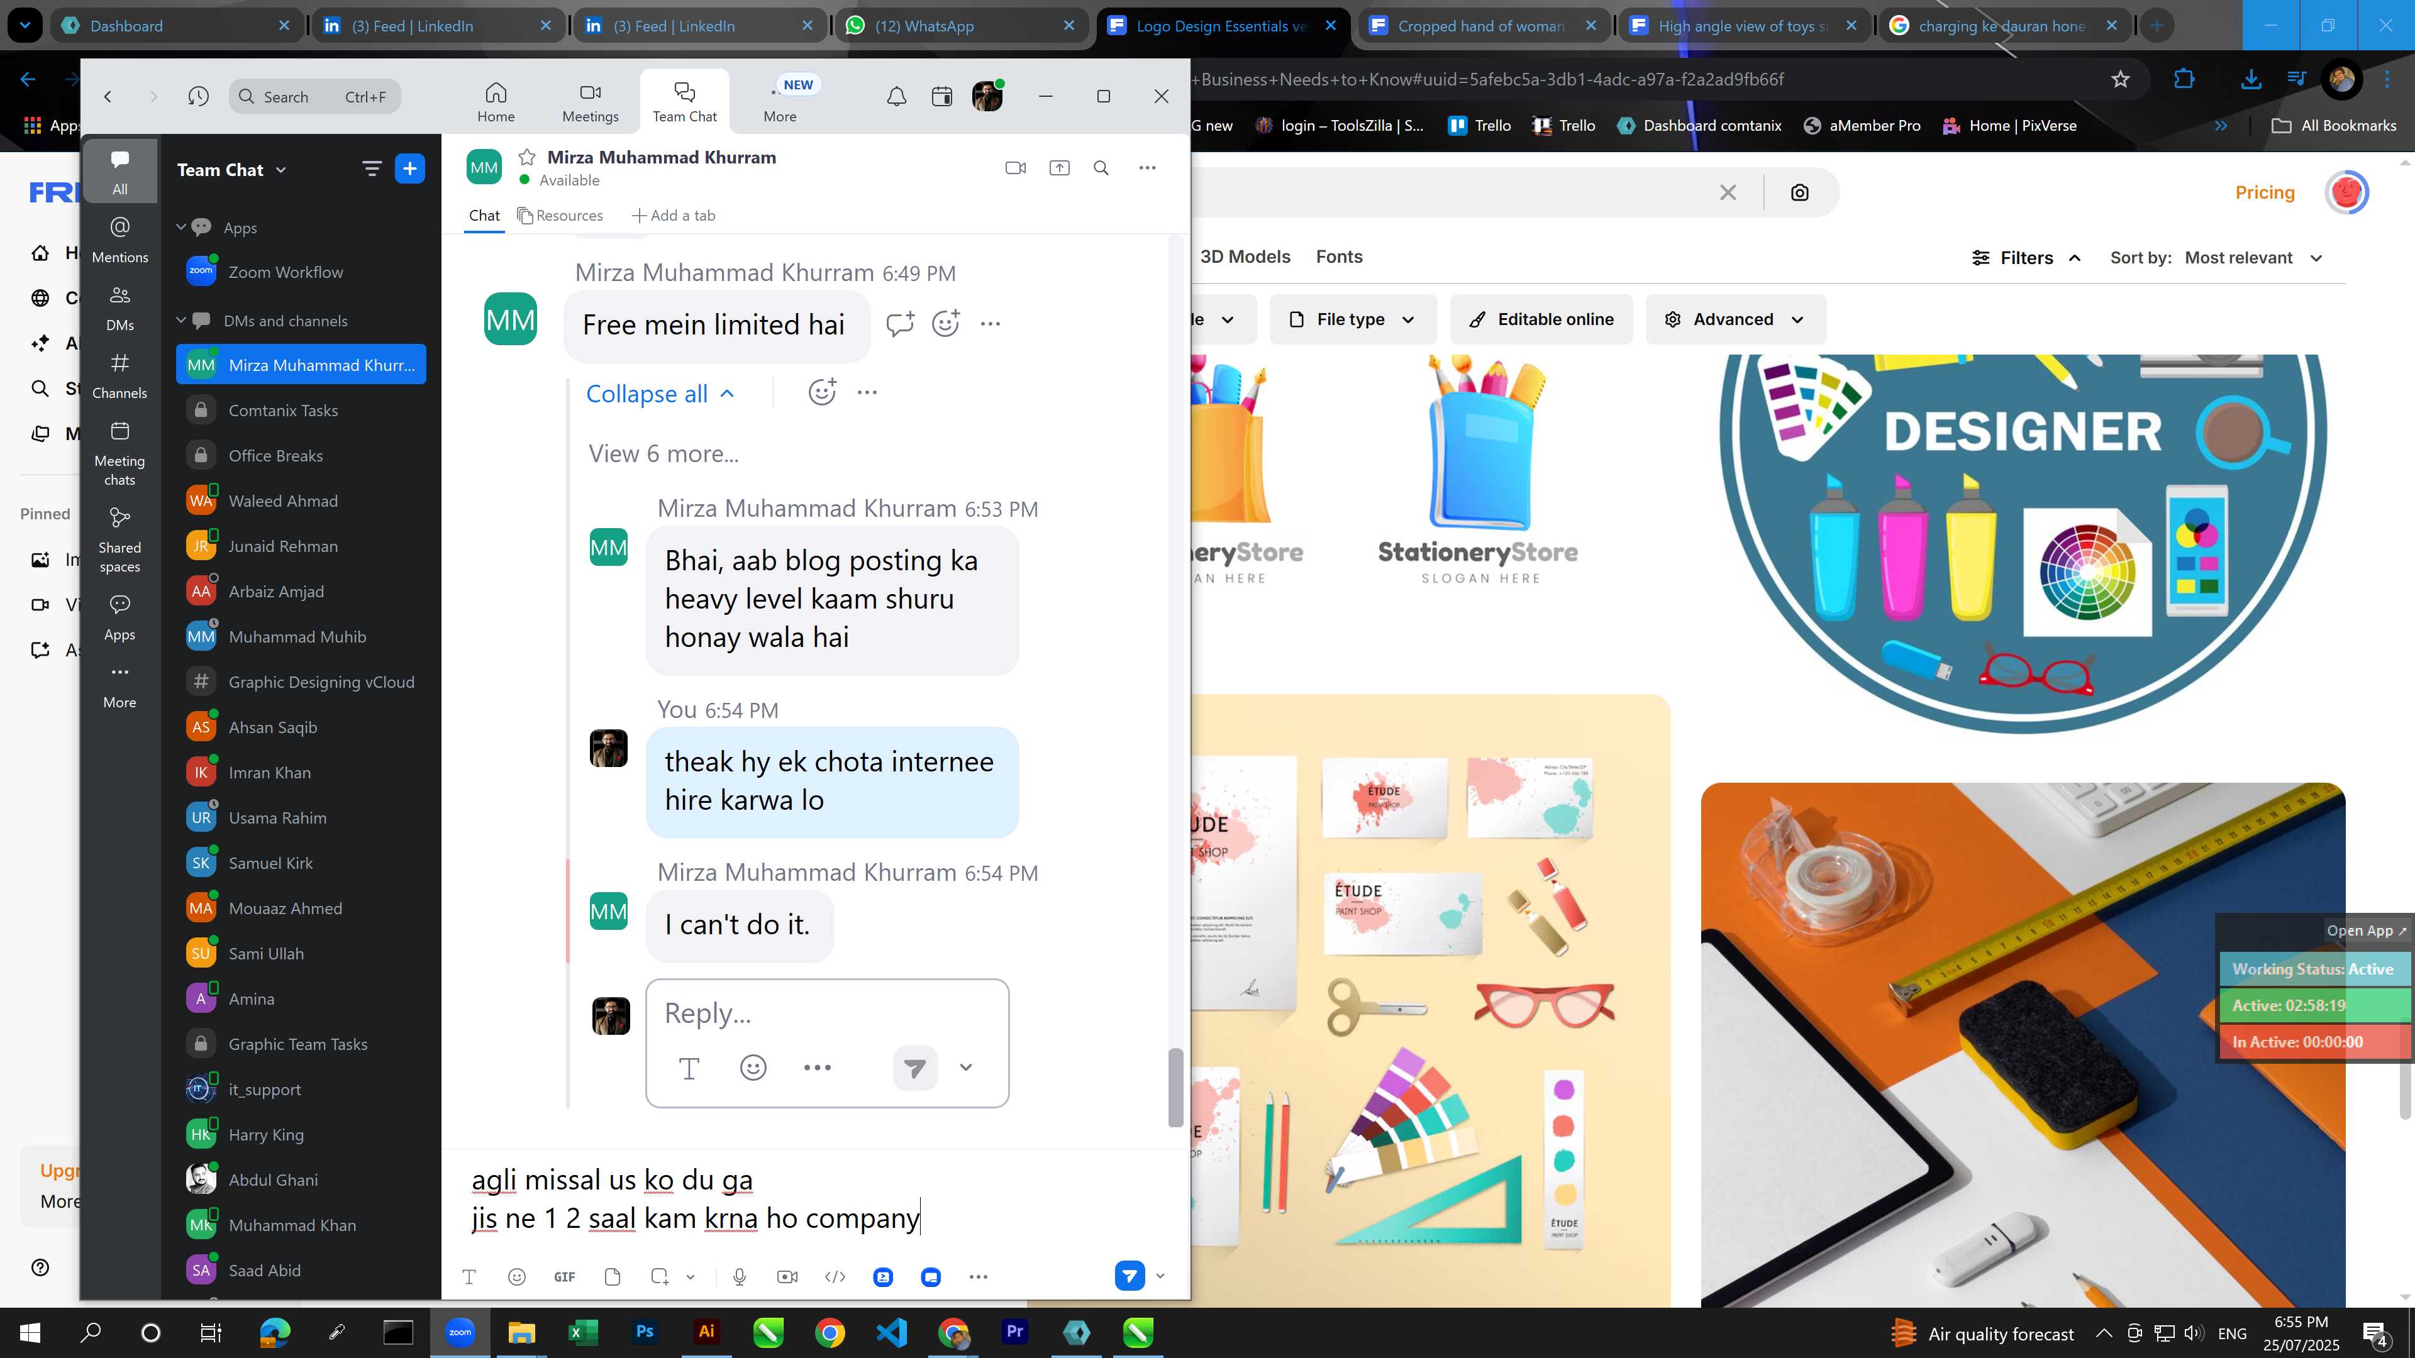Open chat with Waleed Ahmad
Screen dimensions: 2415x1358
(301, 500)
